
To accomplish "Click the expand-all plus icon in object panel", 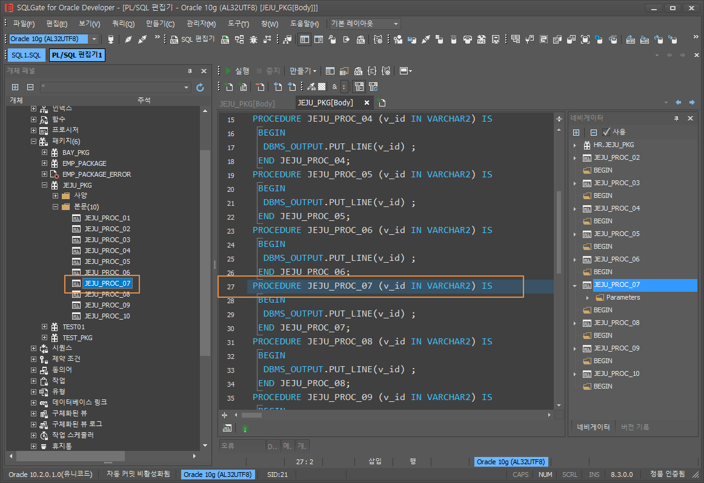I will (x=15, y=87).
